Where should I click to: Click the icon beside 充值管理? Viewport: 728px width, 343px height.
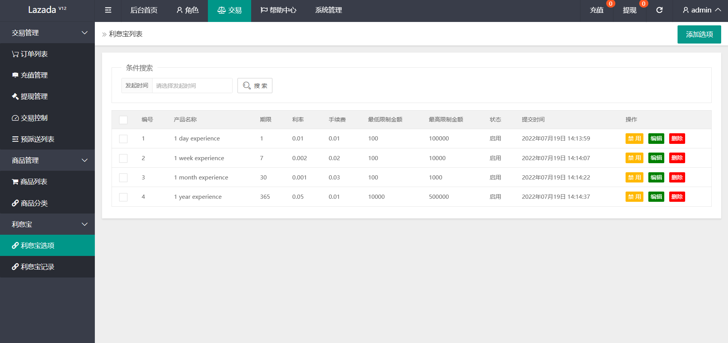point(15,75)
